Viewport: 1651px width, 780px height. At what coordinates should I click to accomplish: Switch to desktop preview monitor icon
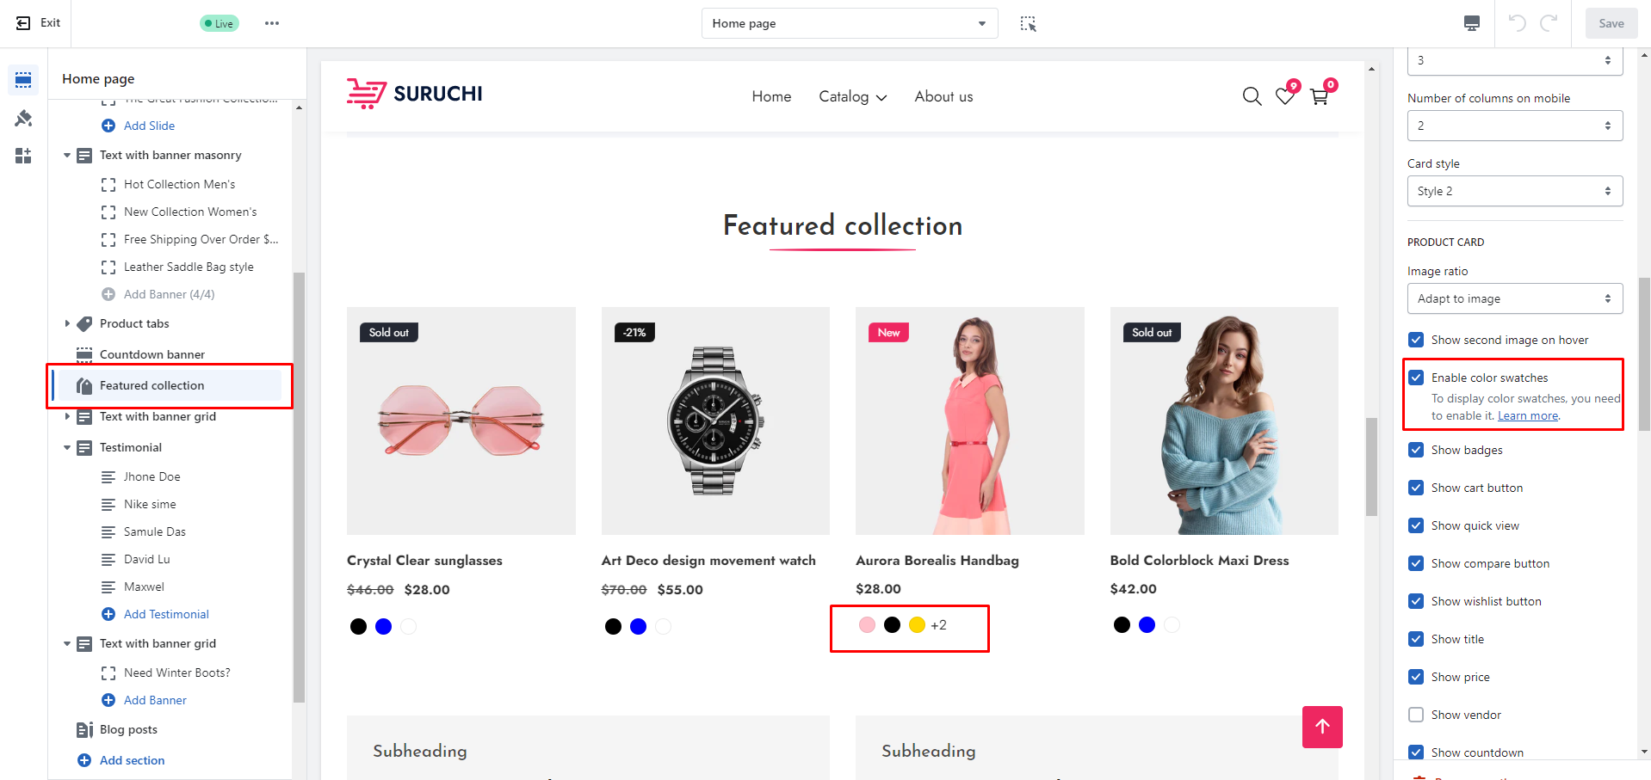point(1472,23)
